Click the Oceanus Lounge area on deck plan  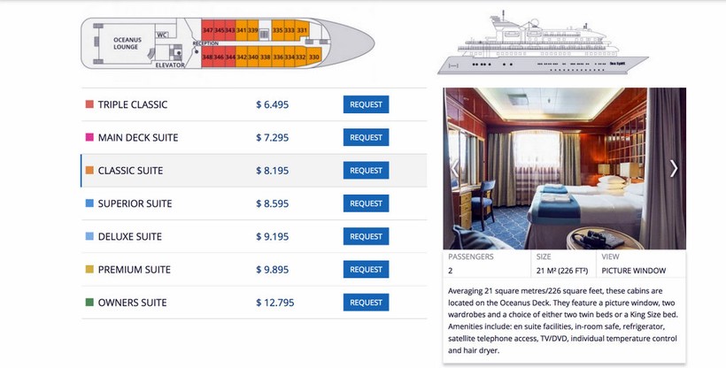point(126,43)
